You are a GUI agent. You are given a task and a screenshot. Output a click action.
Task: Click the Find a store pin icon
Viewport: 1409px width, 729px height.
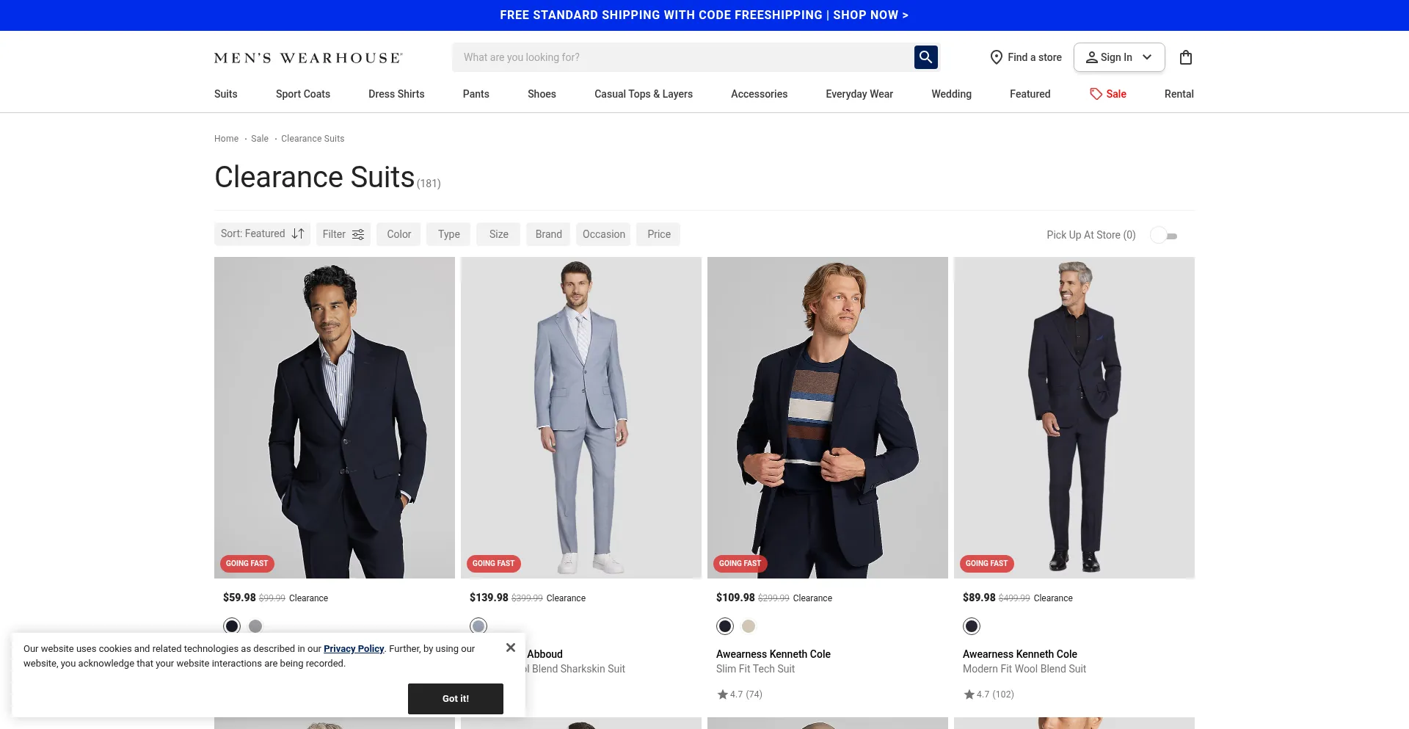click(x=996, y=57)
